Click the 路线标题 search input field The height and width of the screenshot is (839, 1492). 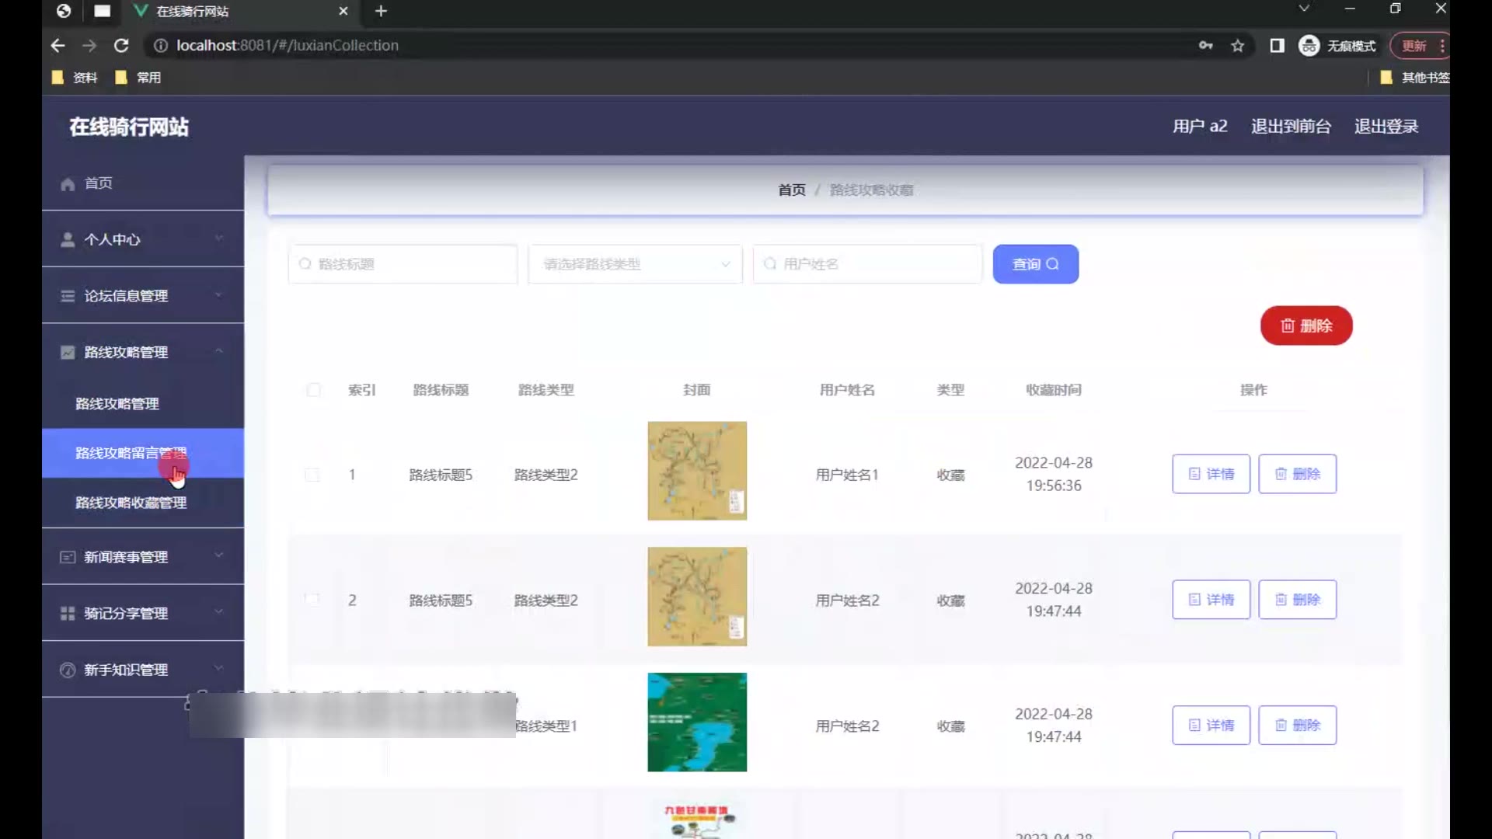coord(404,264)
